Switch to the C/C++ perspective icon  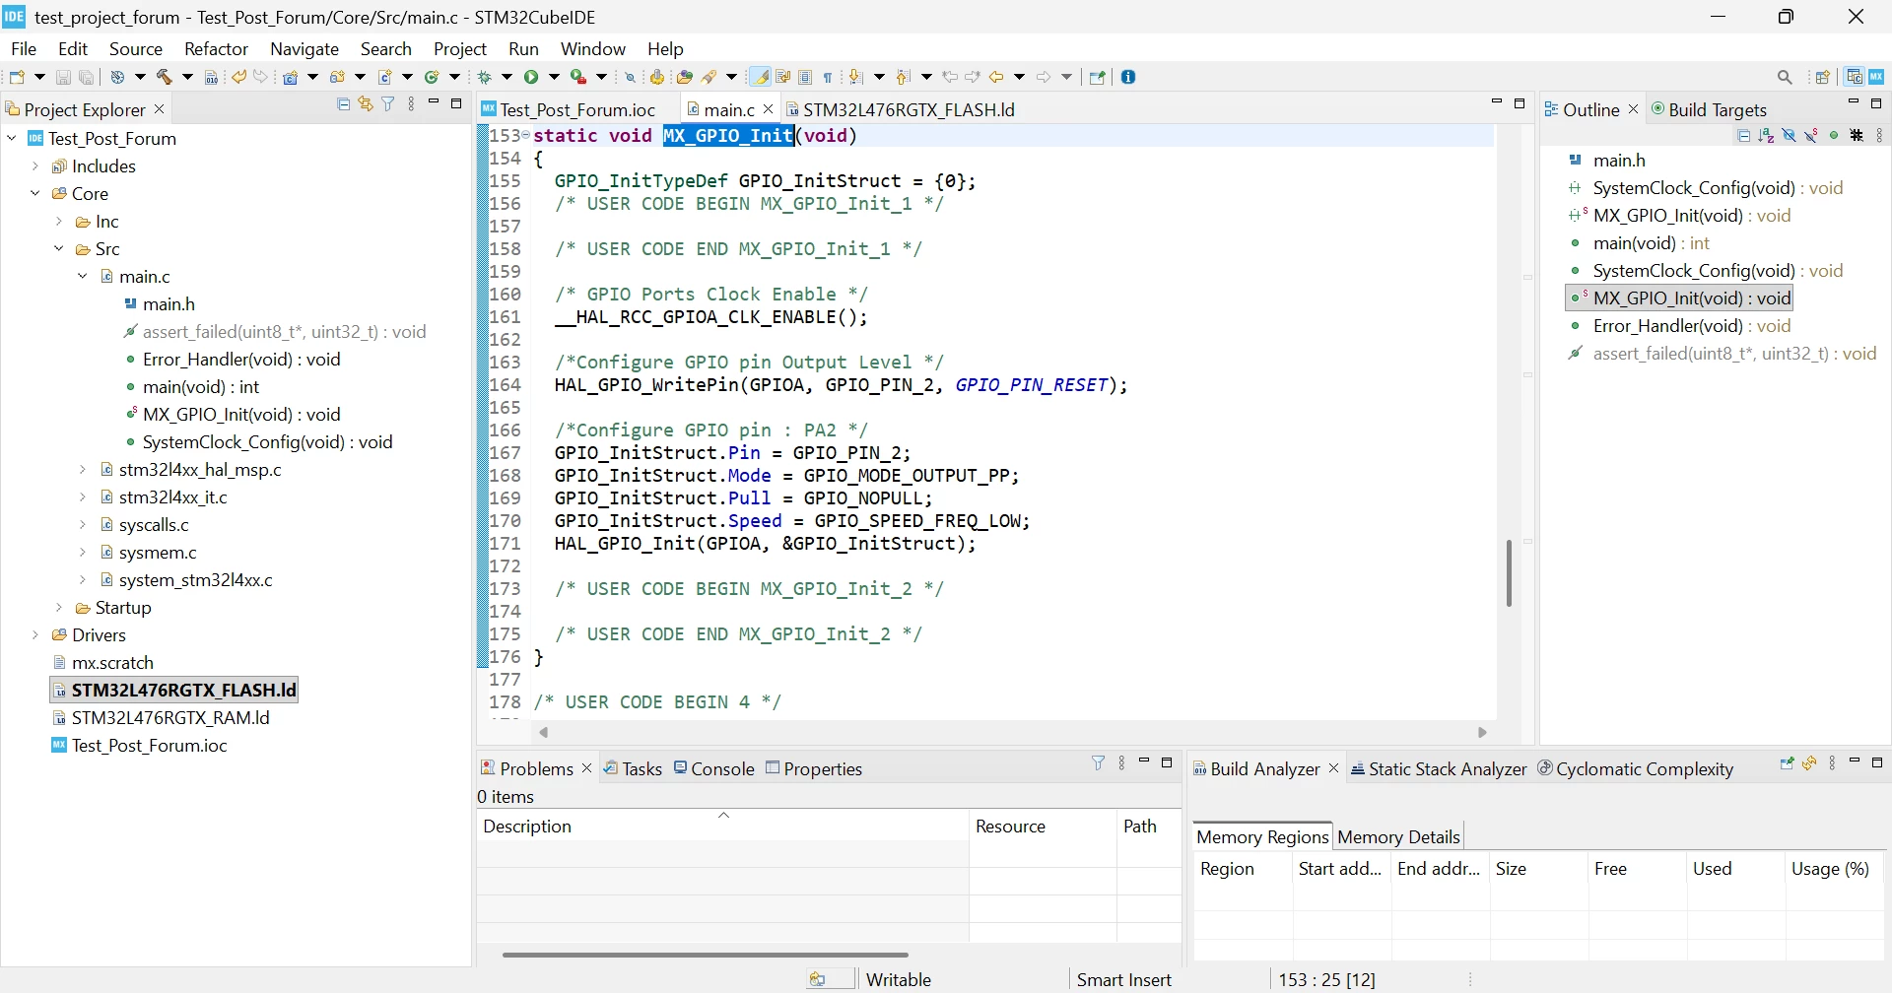pos(1855,77)
